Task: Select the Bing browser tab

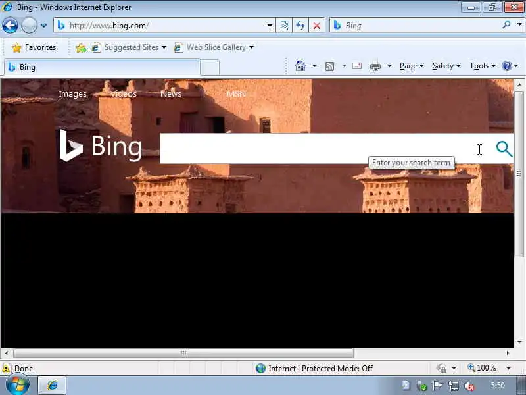Action: pyautogui.click(x=102, y=67)
